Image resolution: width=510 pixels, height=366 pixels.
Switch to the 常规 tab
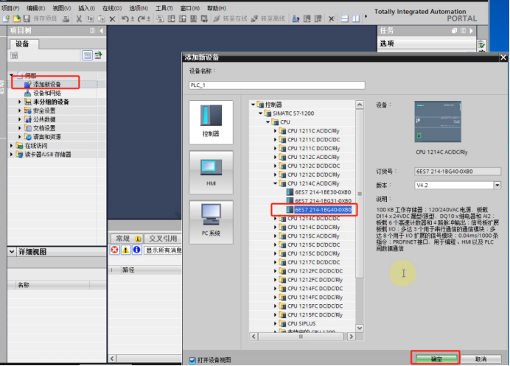(126, 239)
